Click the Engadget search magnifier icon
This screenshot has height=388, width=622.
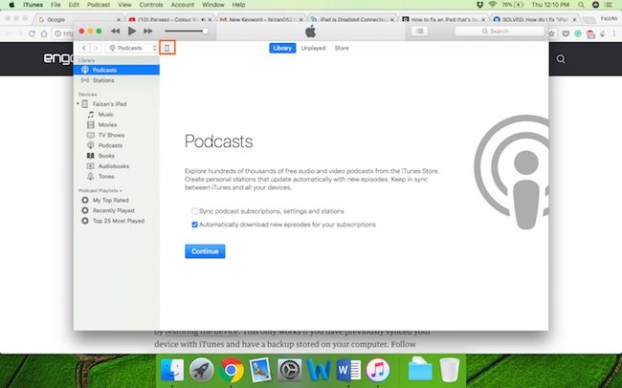click(x=561, y=59)
